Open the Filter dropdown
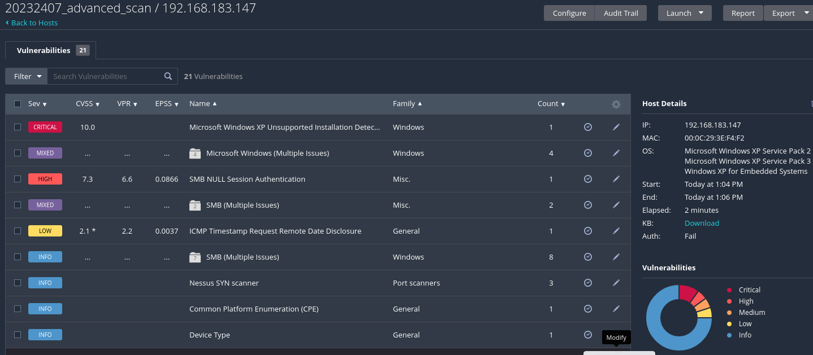This screenshot has height=355, width=813. coord(27,76)
